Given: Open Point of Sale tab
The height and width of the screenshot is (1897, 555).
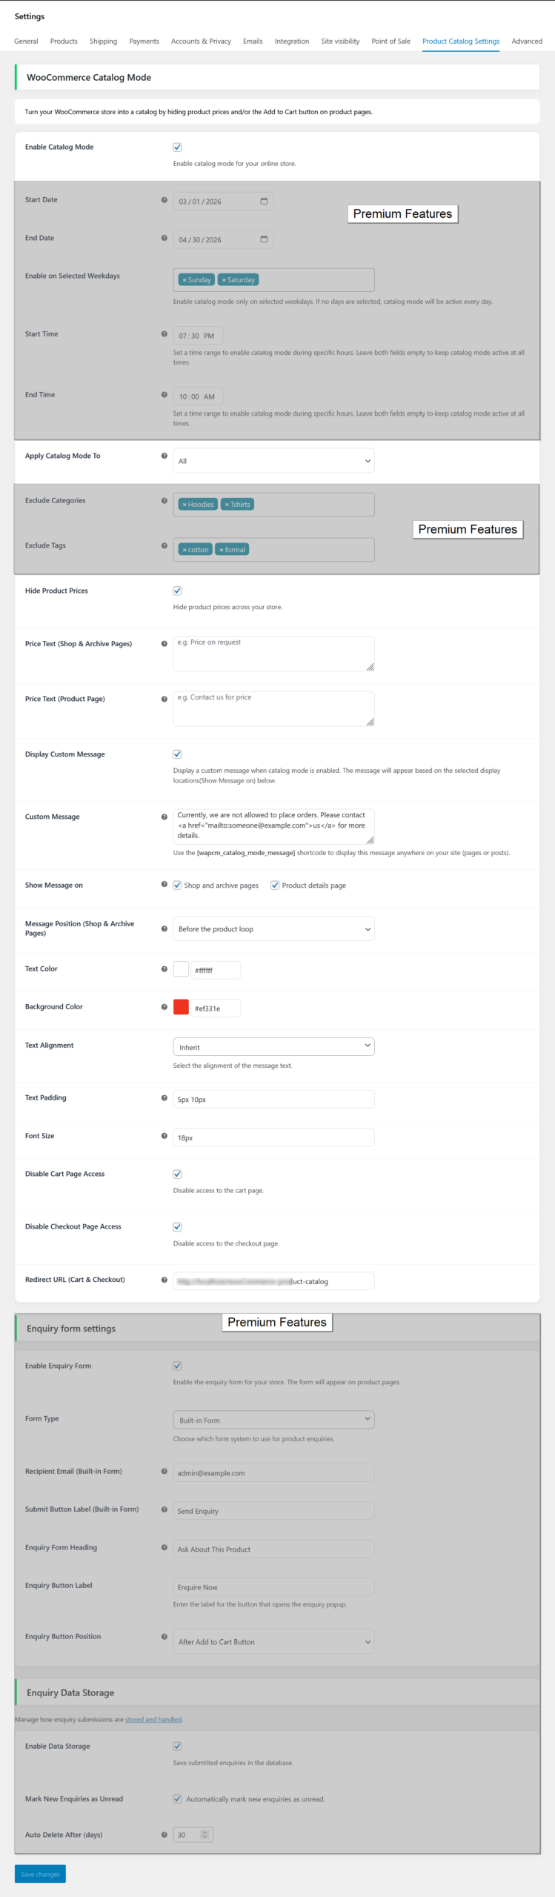Looking at the screenshot, I should (391, 41).
